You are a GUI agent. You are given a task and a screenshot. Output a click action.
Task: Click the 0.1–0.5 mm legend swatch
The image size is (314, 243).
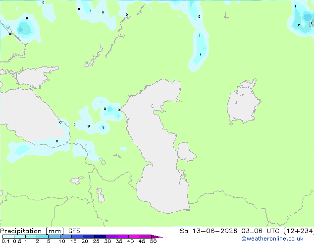pos(8,237)
